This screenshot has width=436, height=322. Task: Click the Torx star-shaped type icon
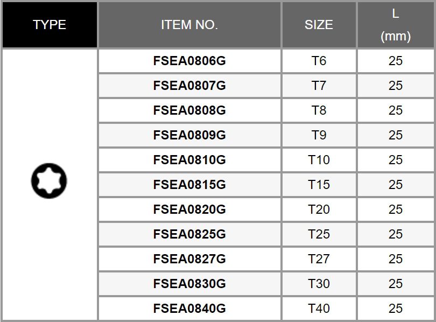[x=49, y=181]
